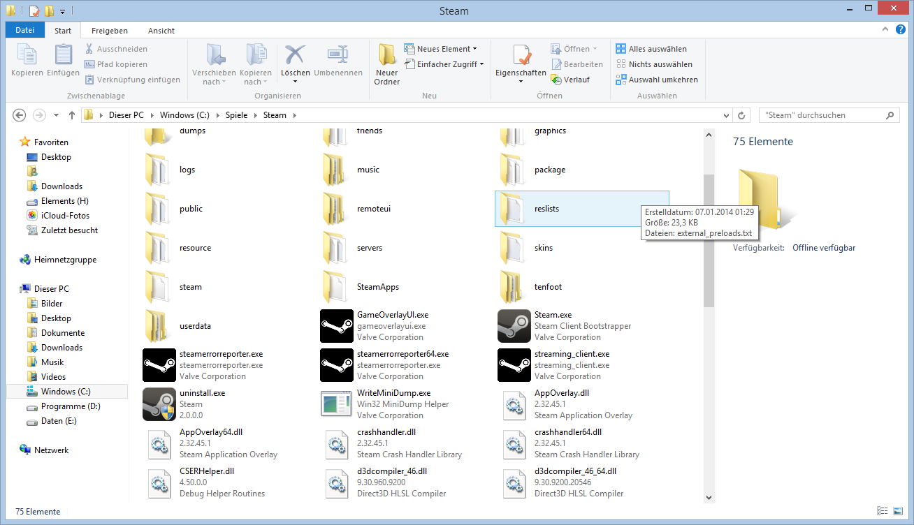This screenshot has width=914, height=525.
Task: Select Downloads under Favoriten
Action: (x=61, y=186)
